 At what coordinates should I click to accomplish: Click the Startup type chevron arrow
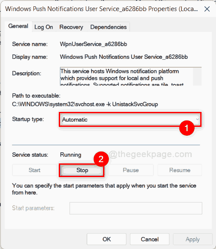point(197,119)
